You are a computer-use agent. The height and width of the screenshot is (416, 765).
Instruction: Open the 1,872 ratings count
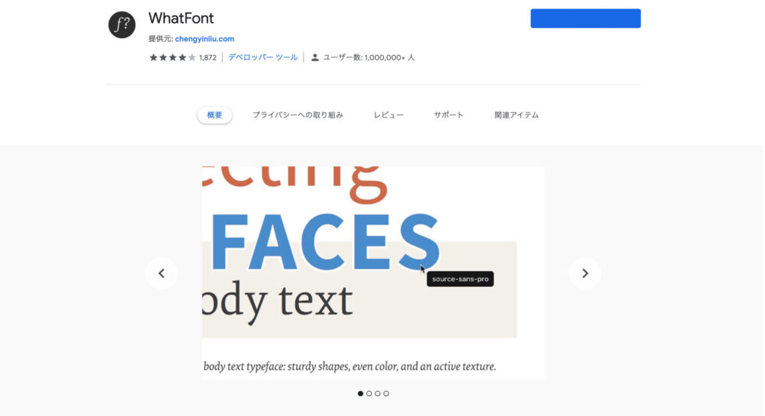[x=208, y=57]
